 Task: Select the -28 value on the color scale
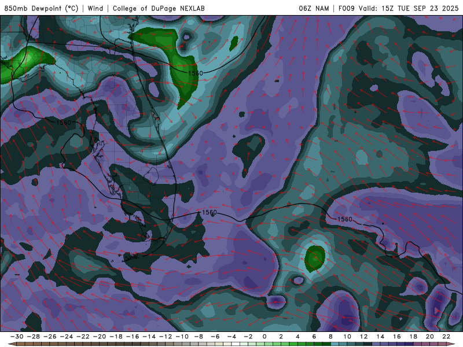pyautogui.click(x=34, y=337)
